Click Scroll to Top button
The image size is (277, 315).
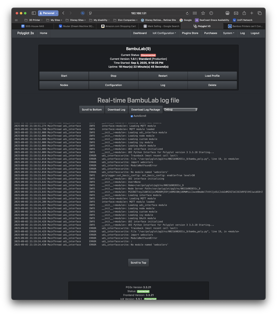tap(138, 263)
